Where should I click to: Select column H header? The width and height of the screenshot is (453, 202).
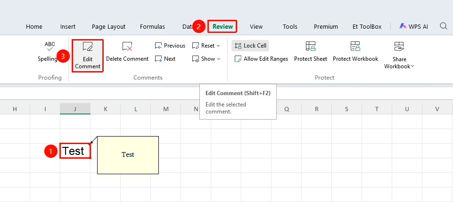click(x=15, y=109)
